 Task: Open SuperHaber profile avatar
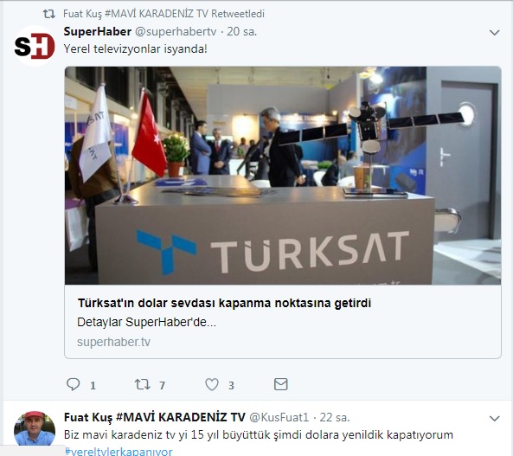35,46
